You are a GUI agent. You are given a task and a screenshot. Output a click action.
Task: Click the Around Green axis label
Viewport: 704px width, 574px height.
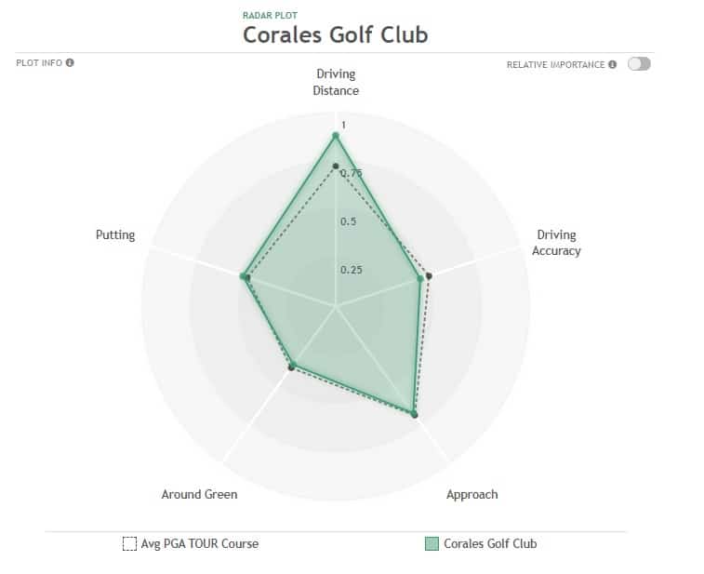[x=199, y=495]
